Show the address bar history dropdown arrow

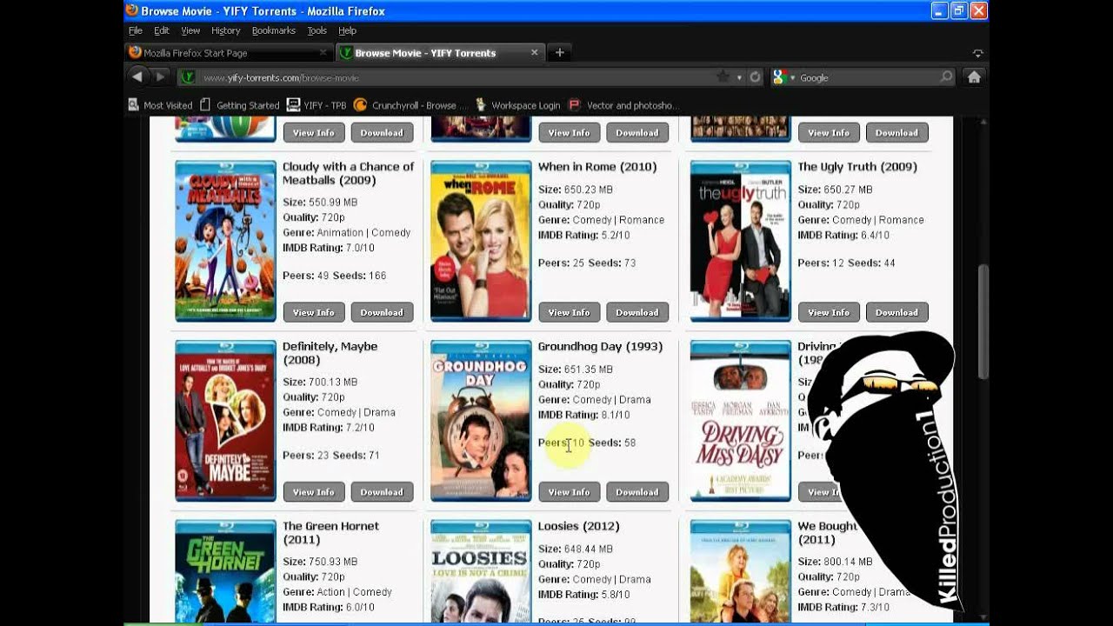point(739,77)
